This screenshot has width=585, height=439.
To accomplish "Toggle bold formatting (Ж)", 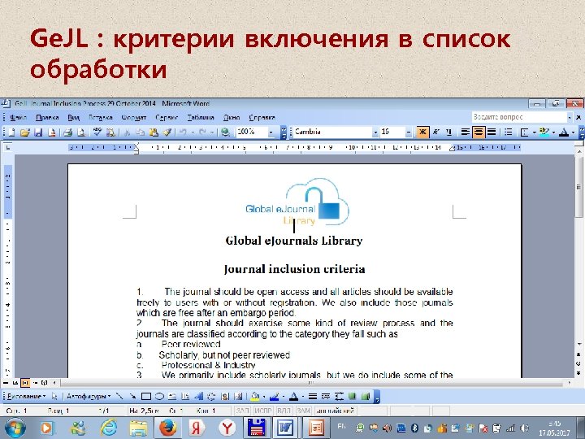I will coord(422,132).
